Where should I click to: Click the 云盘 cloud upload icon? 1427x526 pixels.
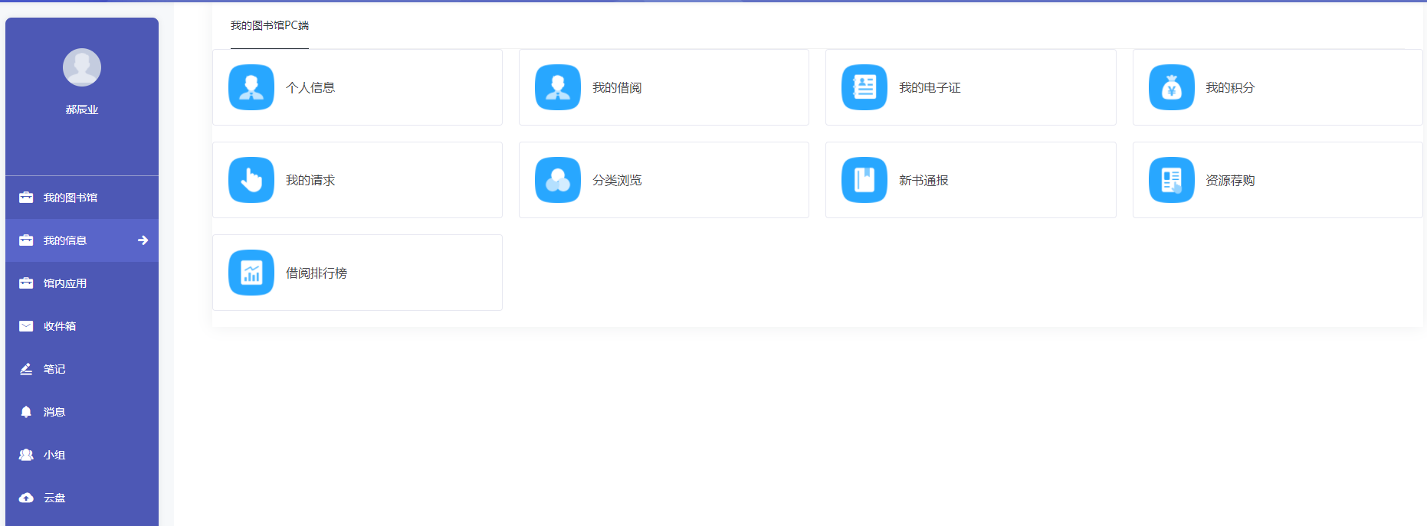(x=26, y=498)
